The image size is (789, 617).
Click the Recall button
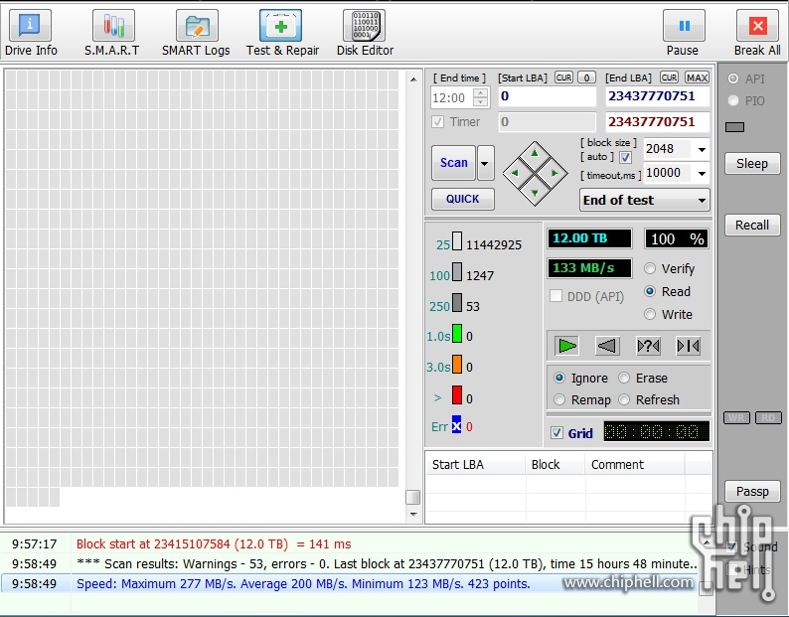click(752, 225)
